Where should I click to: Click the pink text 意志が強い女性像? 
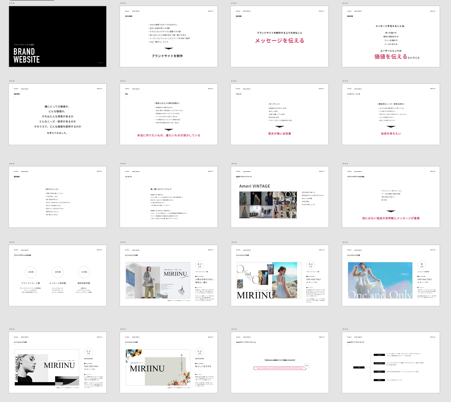[280, 134]
